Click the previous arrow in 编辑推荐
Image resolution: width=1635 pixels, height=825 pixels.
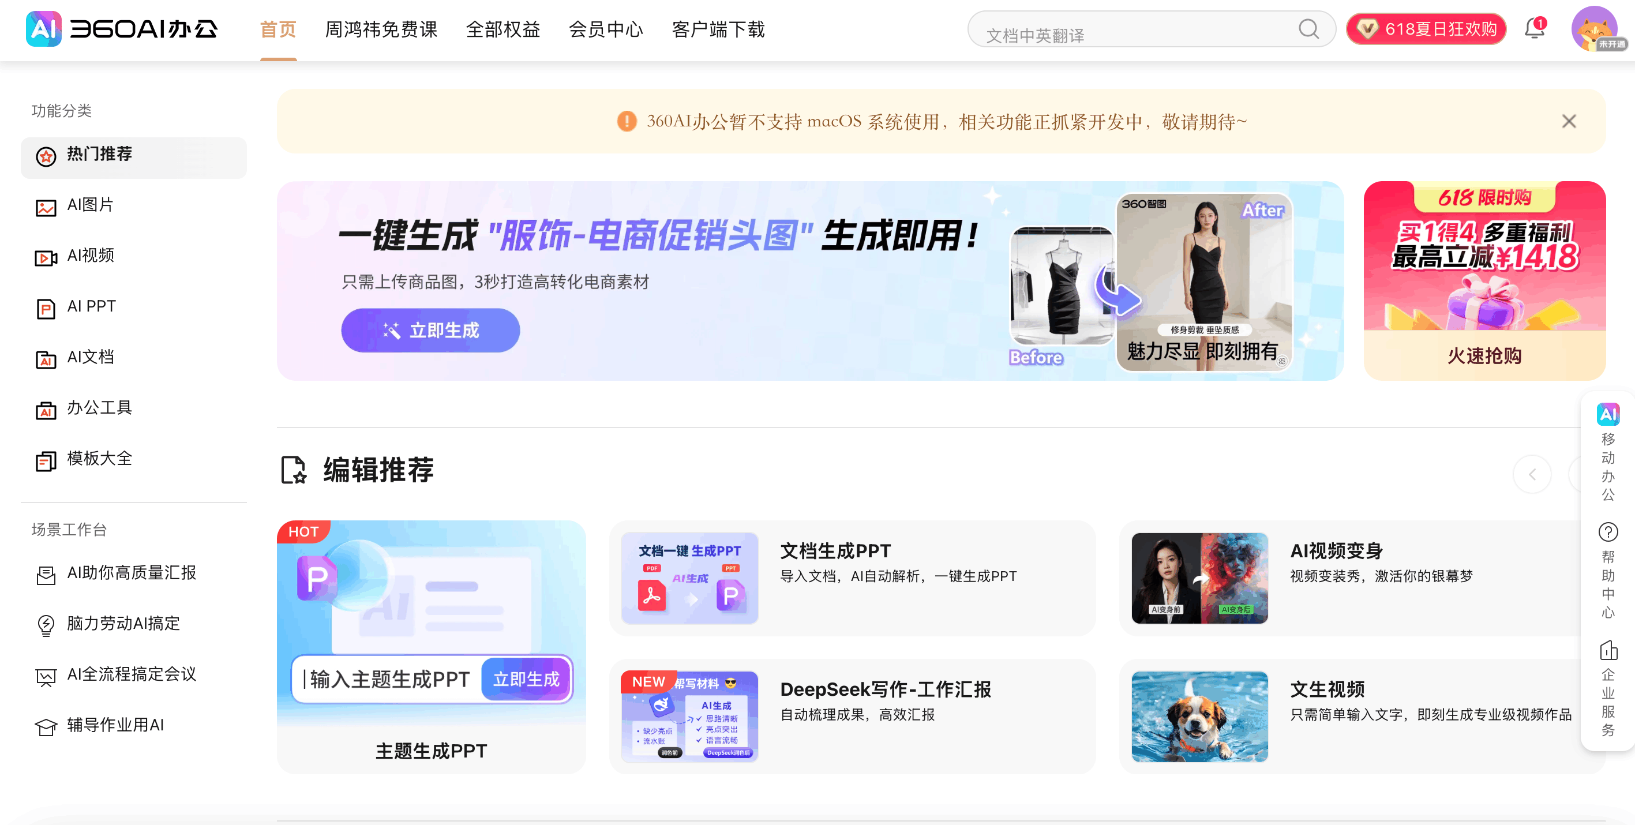(1532, 474)
